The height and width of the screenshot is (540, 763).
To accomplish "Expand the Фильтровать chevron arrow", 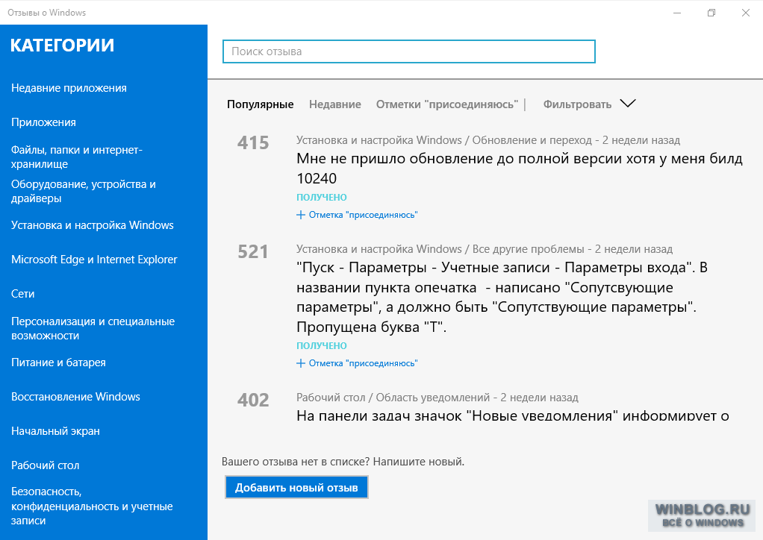I will pos(628,104).
